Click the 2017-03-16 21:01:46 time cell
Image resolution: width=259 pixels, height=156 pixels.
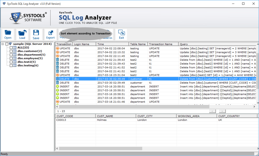coord(112,102)
